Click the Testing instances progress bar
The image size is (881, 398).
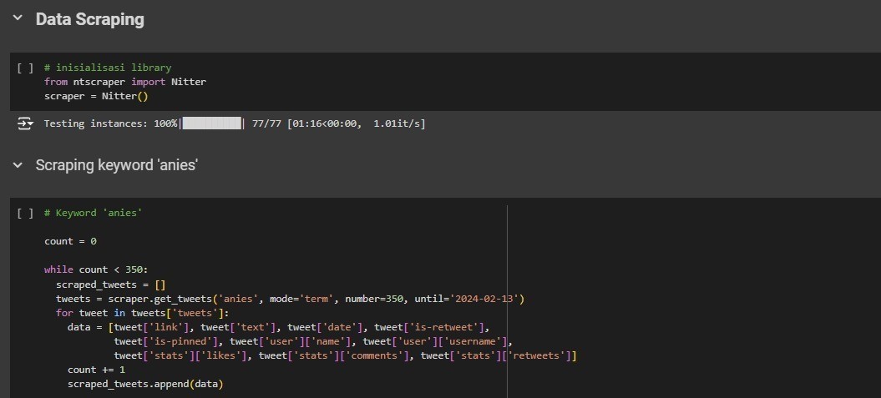(212, 123)
